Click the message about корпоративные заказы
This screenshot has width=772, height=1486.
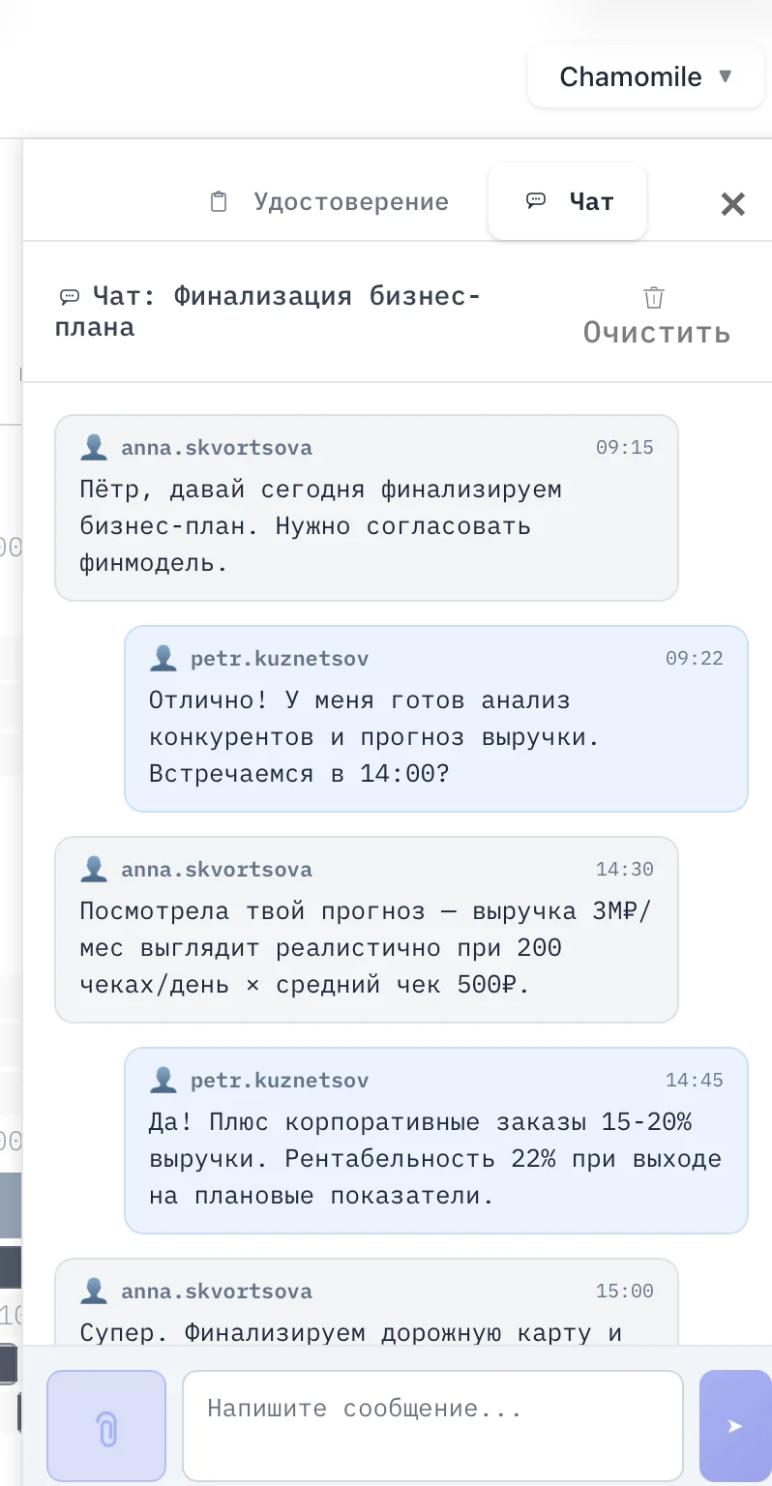(435, 1159)
